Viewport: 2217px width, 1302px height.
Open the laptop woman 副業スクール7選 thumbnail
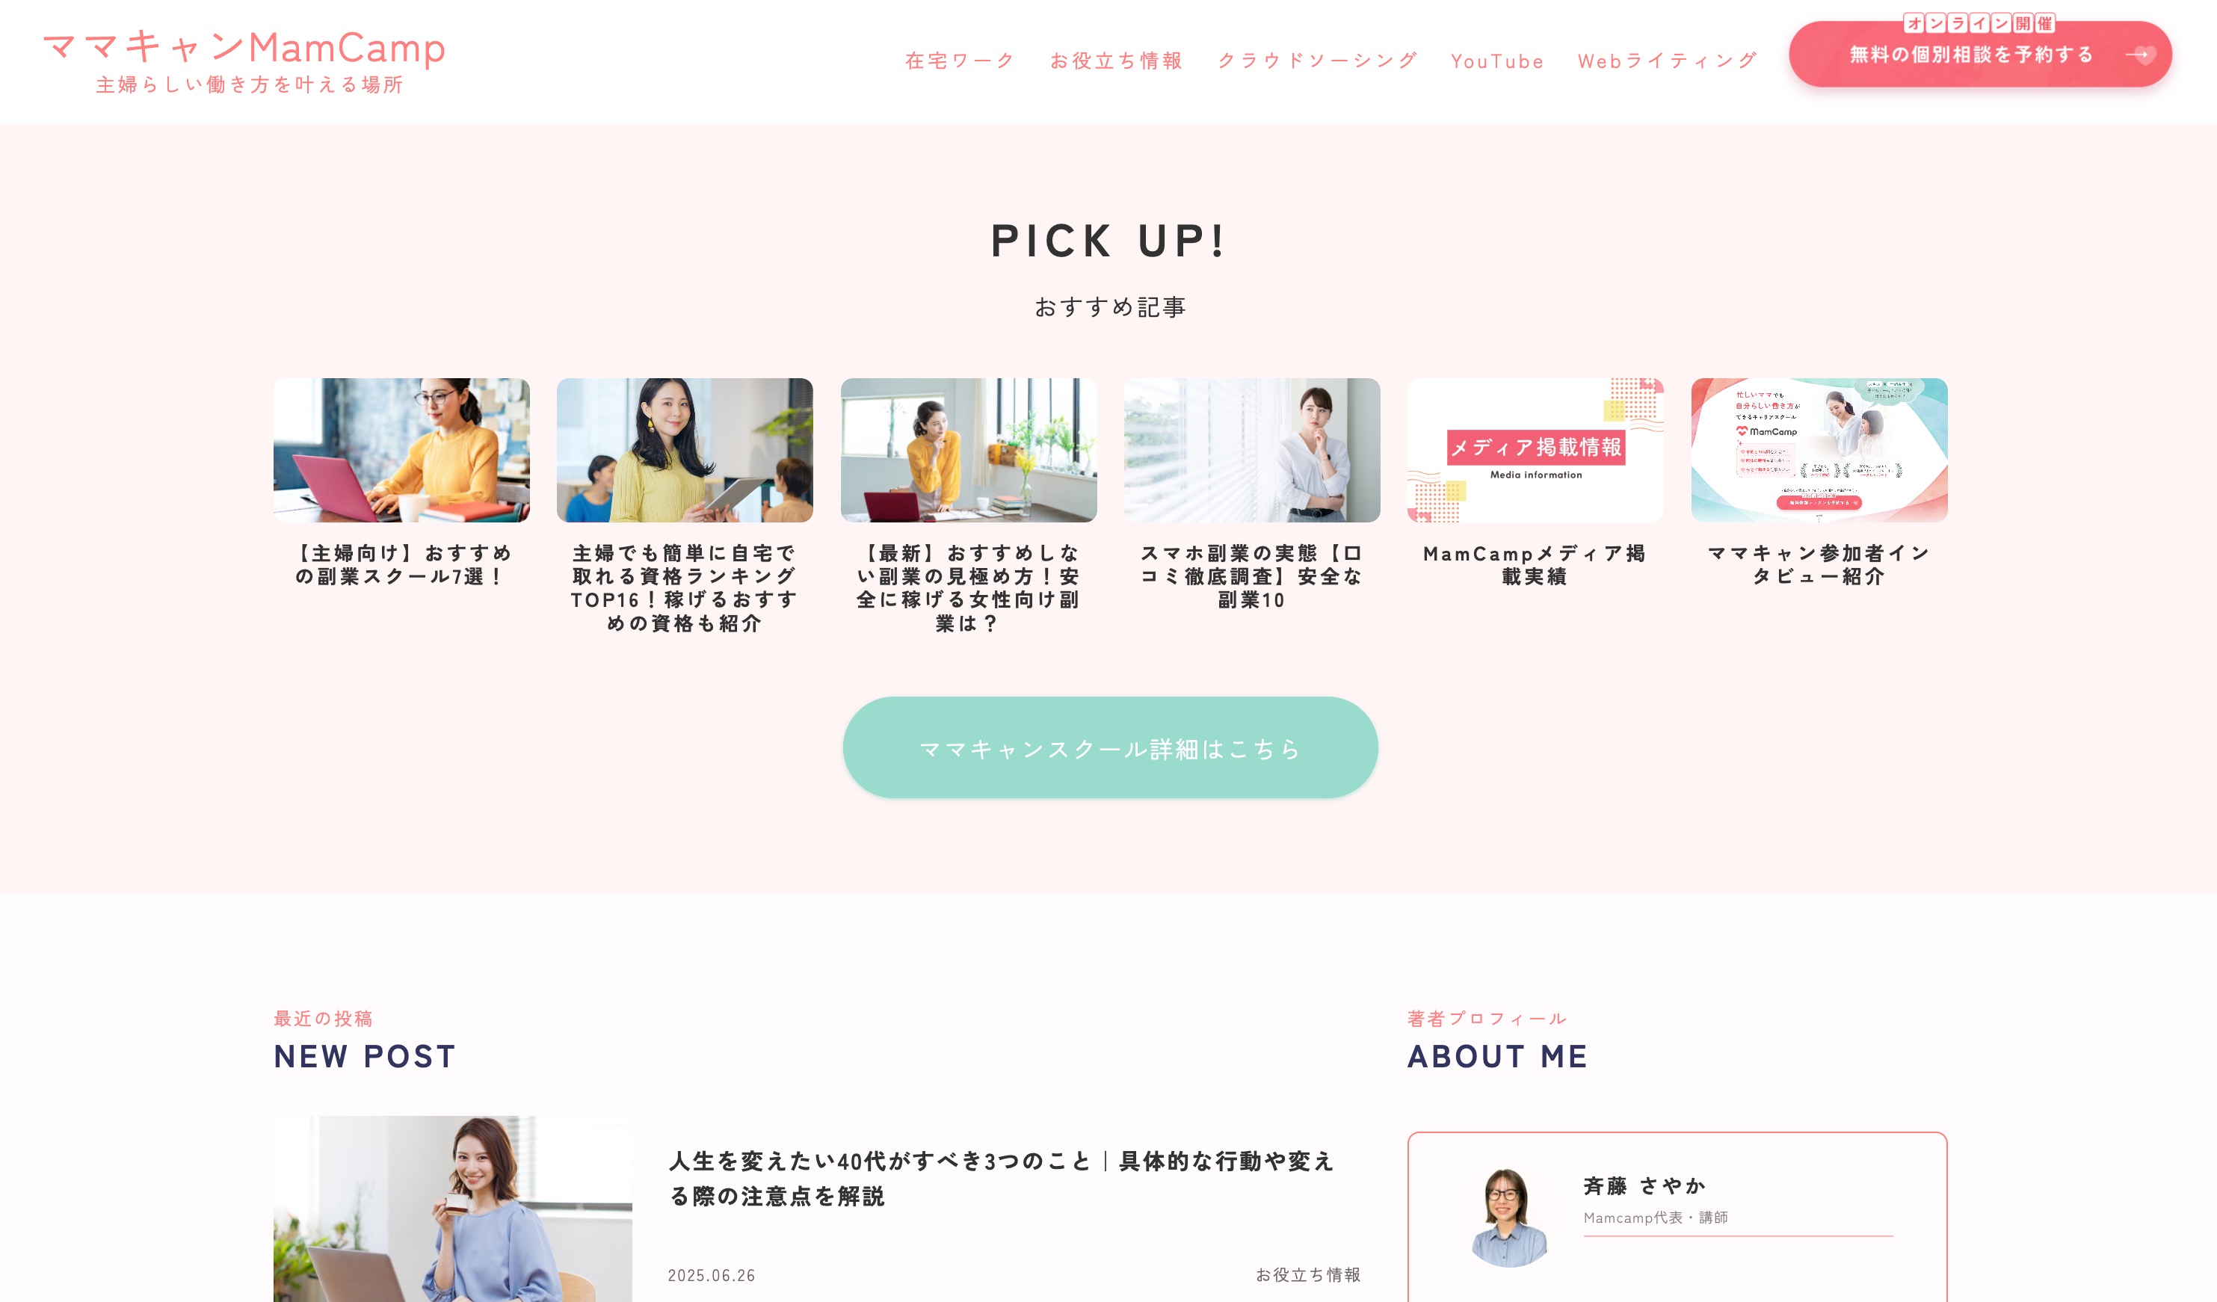click(401, 451)
